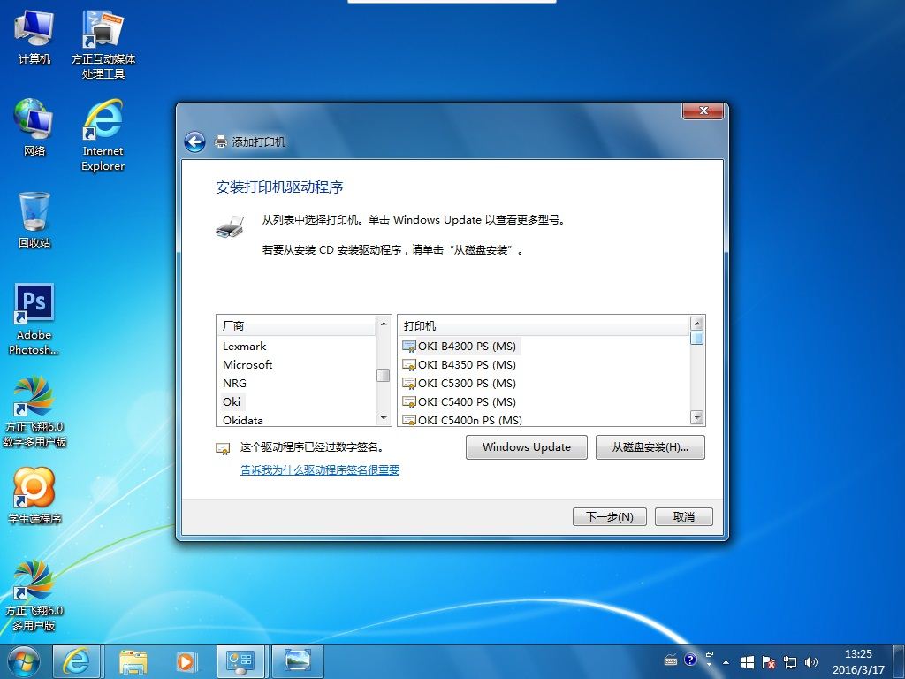The image size is (905, 679).
Task: Click the certificate icon next to OKI B4350 PS (MS)
Action: pyautogui.click(x=409, y=365)
